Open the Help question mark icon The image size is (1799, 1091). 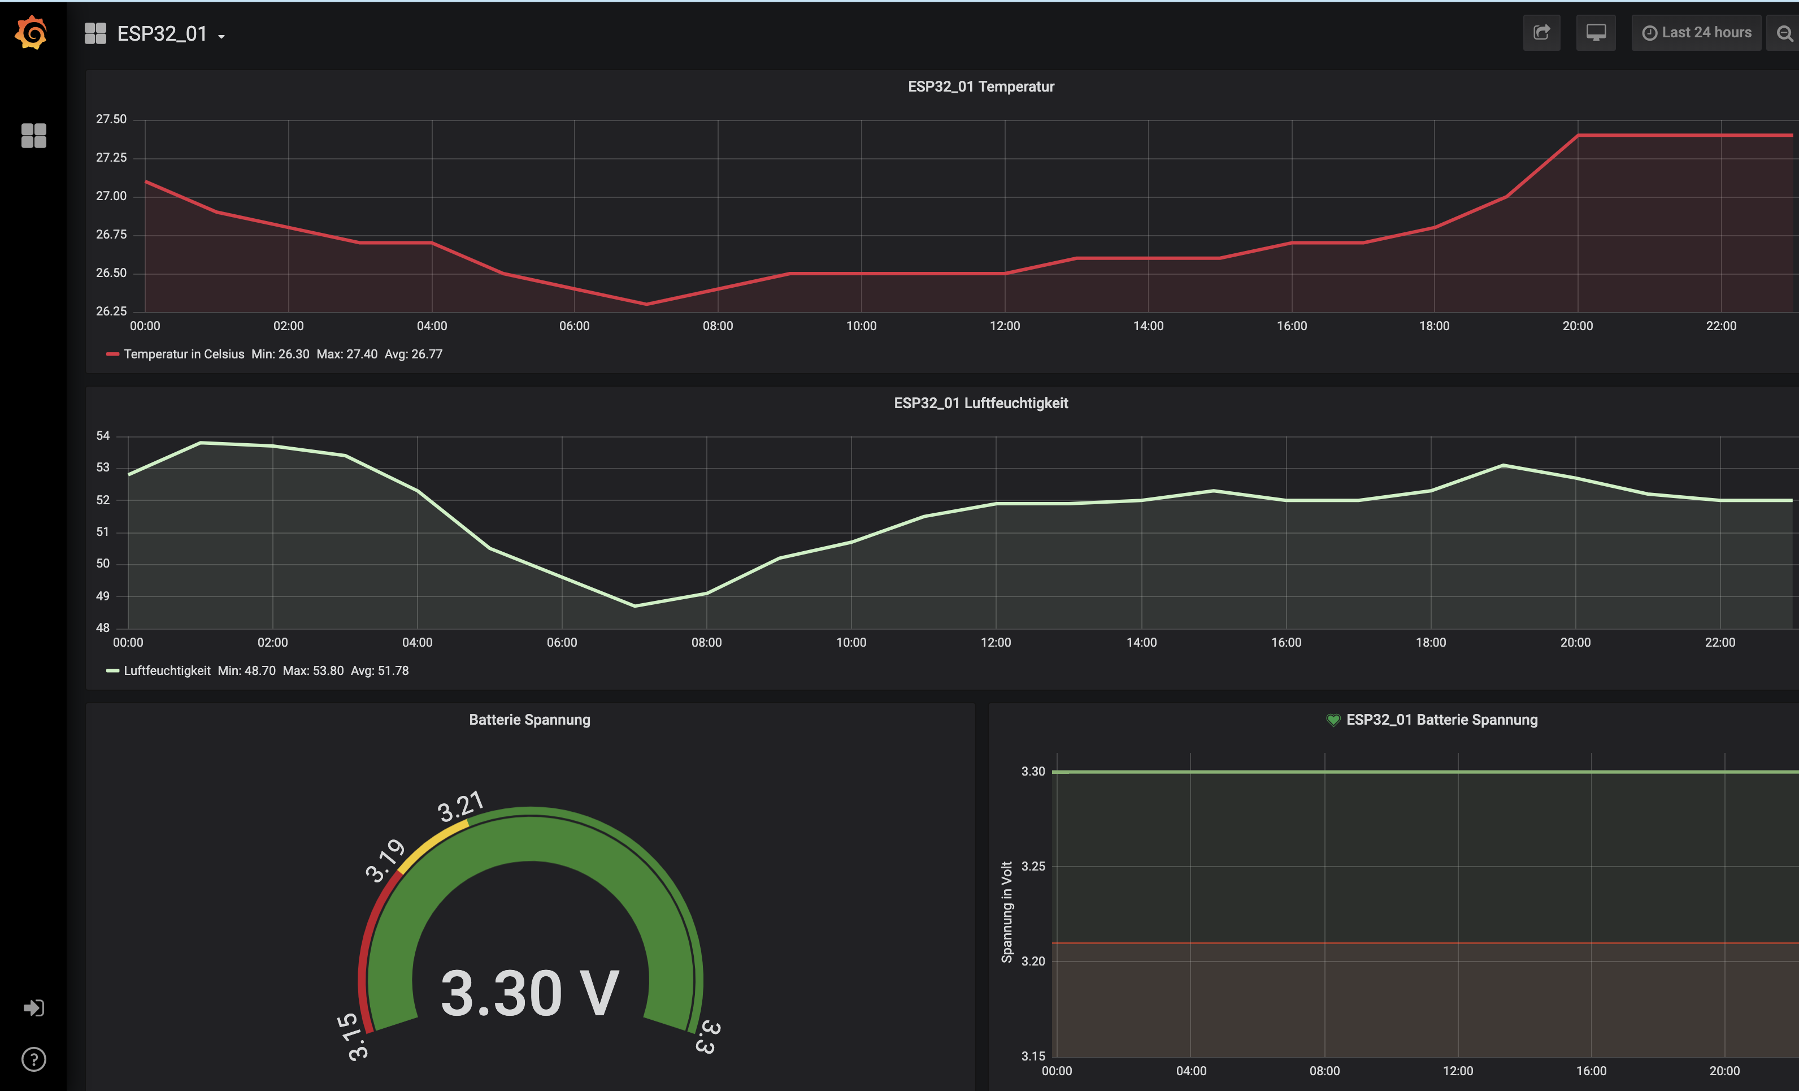[x=33, y=1059]
